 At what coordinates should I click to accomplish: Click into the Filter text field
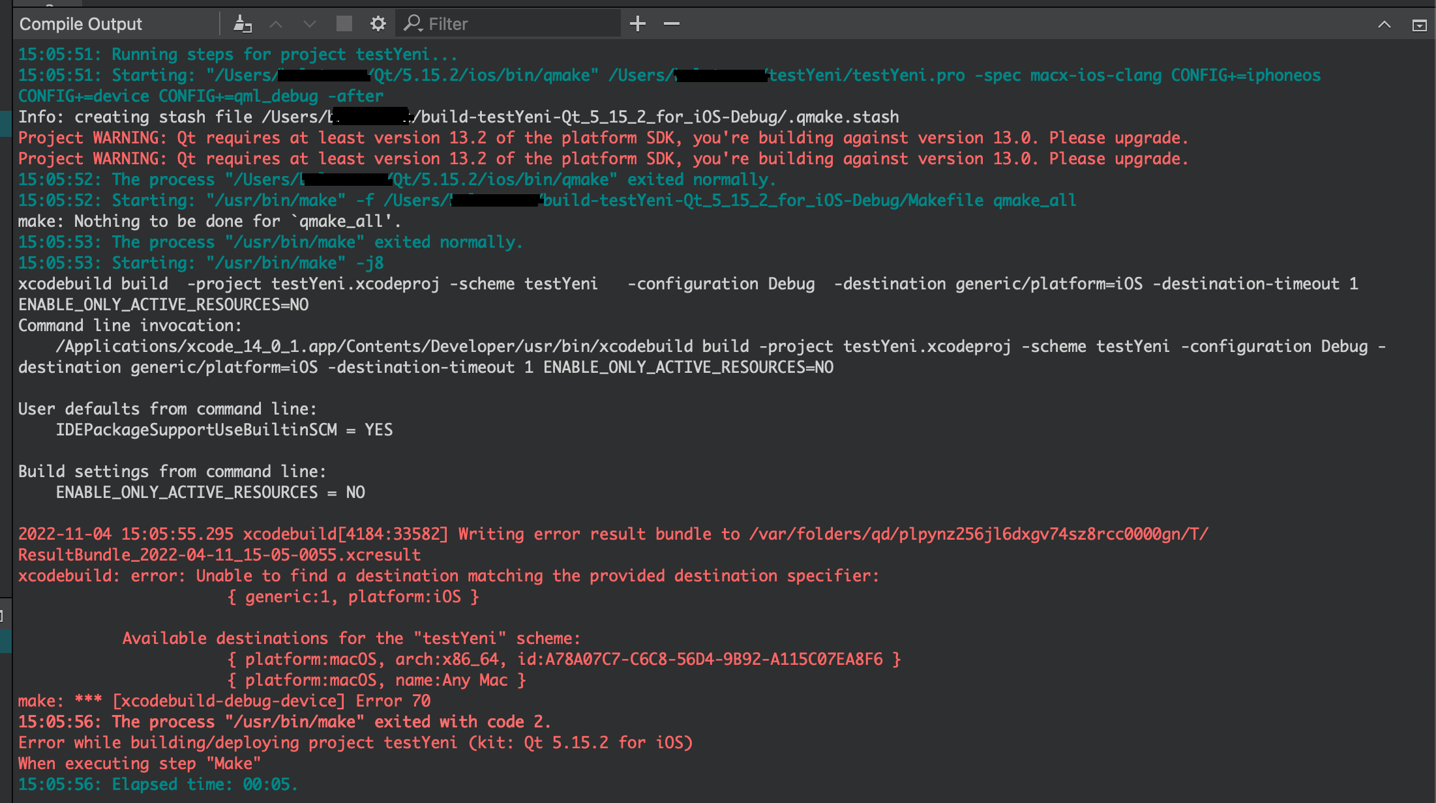pyautogui.click(x=515, y=24)
